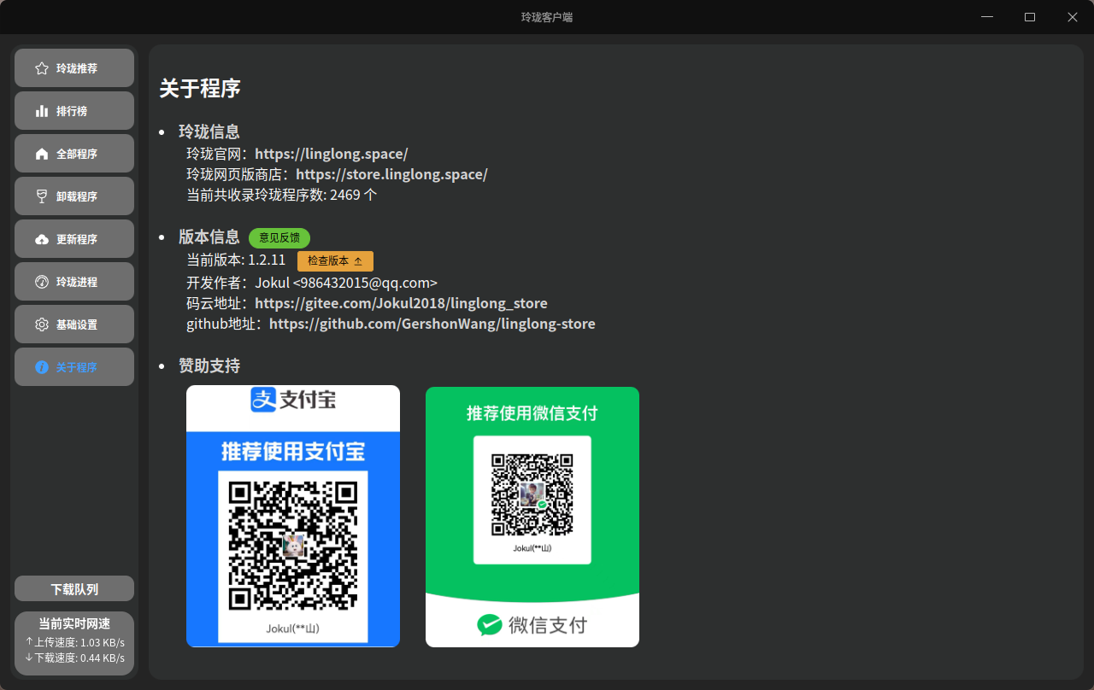Click the 上传速度 1.03 KB/s readout
The image size is (1094, 690).
click(x=74, y=642)
